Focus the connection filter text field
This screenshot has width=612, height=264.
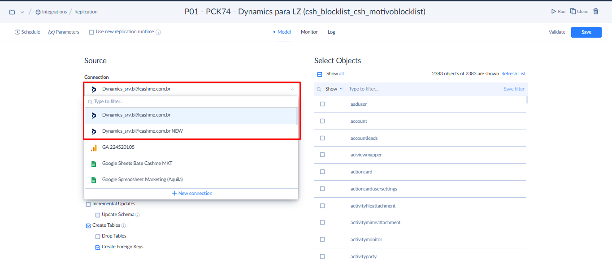[193, 102]
